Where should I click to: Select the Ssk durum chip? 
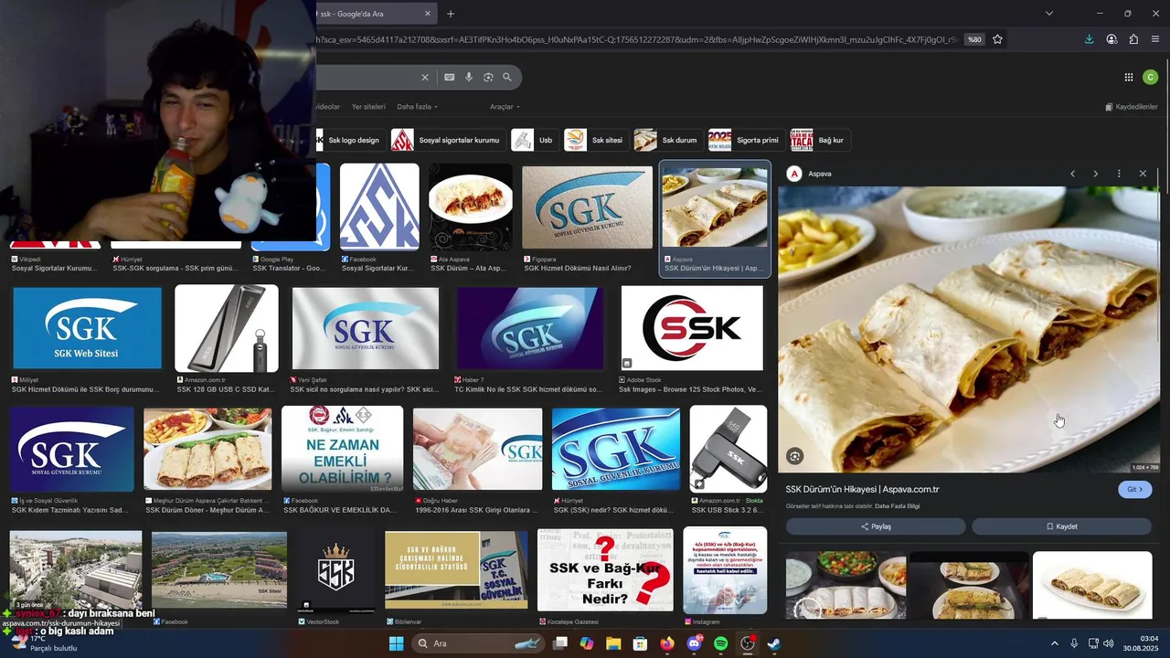pos(668,140)
